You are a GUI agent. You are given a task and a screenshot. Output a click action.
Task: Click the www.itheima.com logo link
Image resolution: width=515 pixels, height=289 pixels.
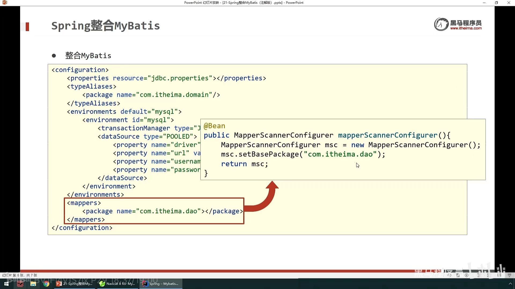pyautogui.click(x=466, y=28)
